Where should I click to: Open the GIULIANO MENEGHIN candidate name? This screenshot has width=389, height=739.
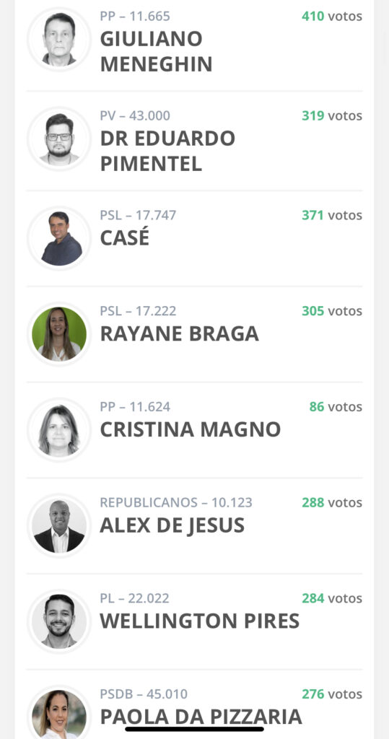pyautogui.click(x=156, y=51)
